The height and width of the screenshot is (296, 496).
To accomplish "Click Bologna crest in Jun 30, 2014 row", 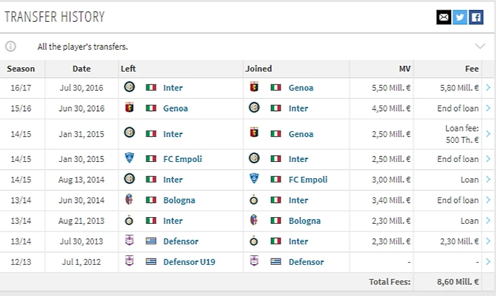I will click(x=130, y=200).
